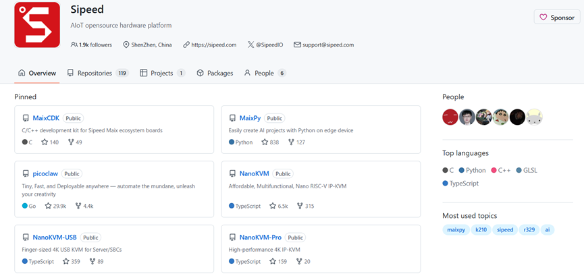
Task: Click the followers people icon
Action: pos(74,45)
